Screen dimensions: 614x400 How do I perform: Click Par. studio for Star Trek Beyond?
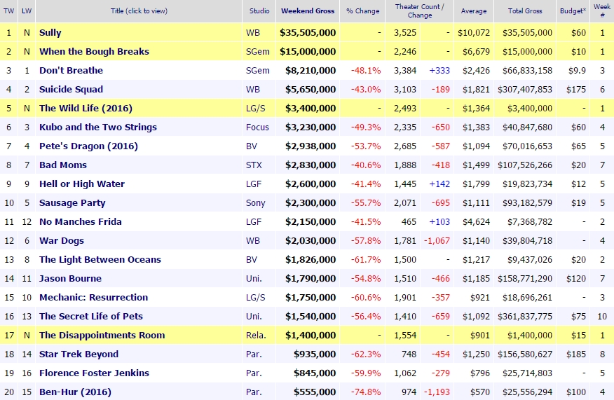(x=253, y=354)
